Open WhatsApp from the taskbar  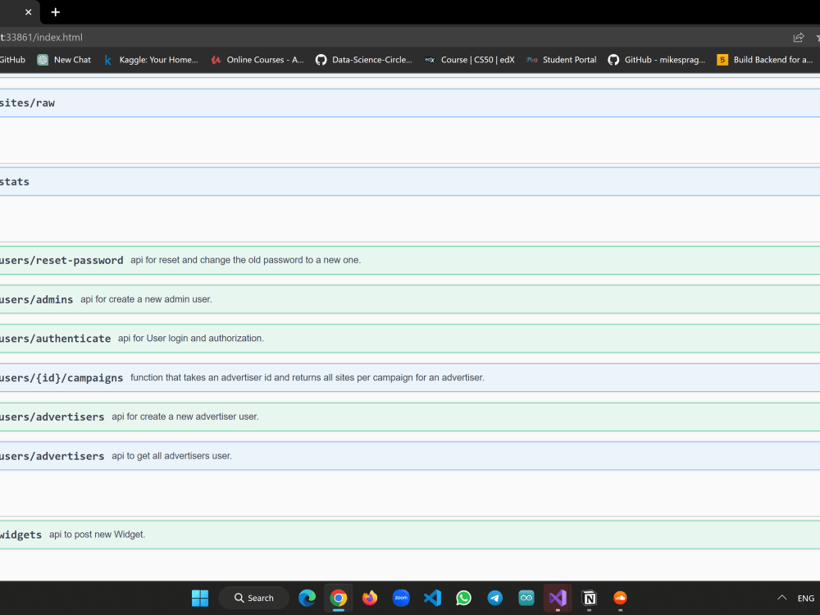[x=463, y=598]
